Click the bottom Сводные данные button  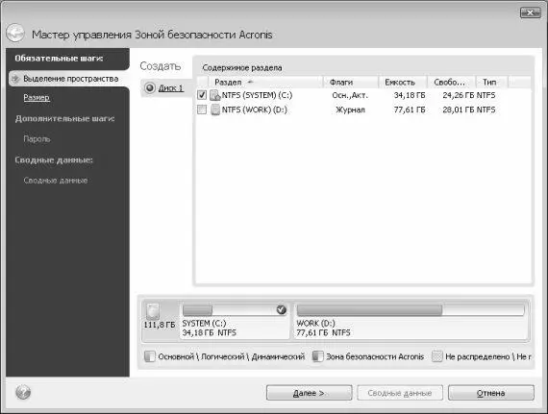coord(400,393)
